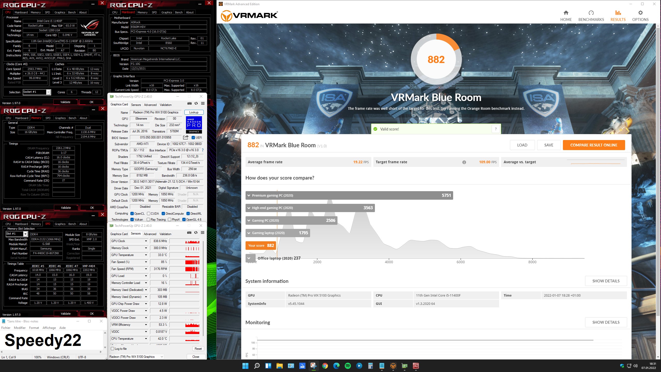Switch to the Graphics tab in the CPU-Z Mainboard window
This screenshot has height=372, width=661.
pos(167,12)
